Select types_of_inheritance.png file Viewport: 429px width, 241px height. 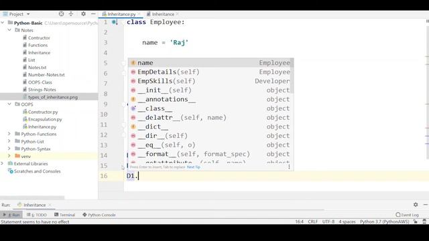point(53,97)
